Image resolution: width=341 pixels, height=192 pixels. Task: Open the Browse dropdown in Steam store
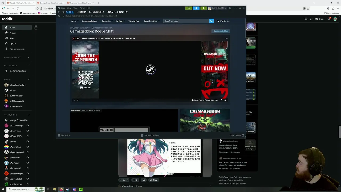(74, 21)
